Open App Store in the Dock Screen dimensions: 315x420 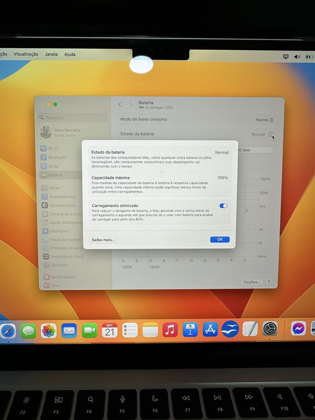[210, 329]
